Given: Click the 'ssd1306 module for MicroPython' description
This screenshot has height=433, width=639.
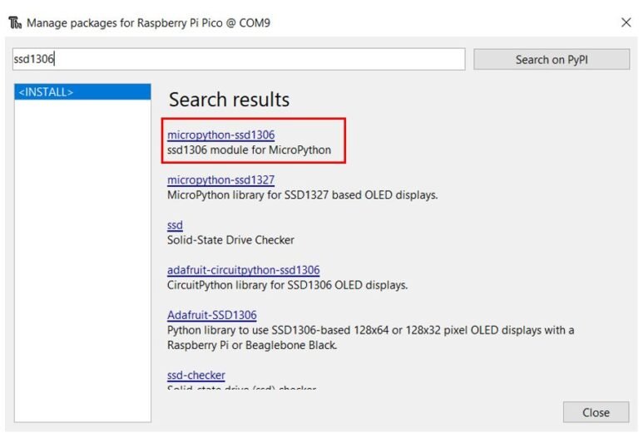Looking at the screenshot, I should point(249,150).
